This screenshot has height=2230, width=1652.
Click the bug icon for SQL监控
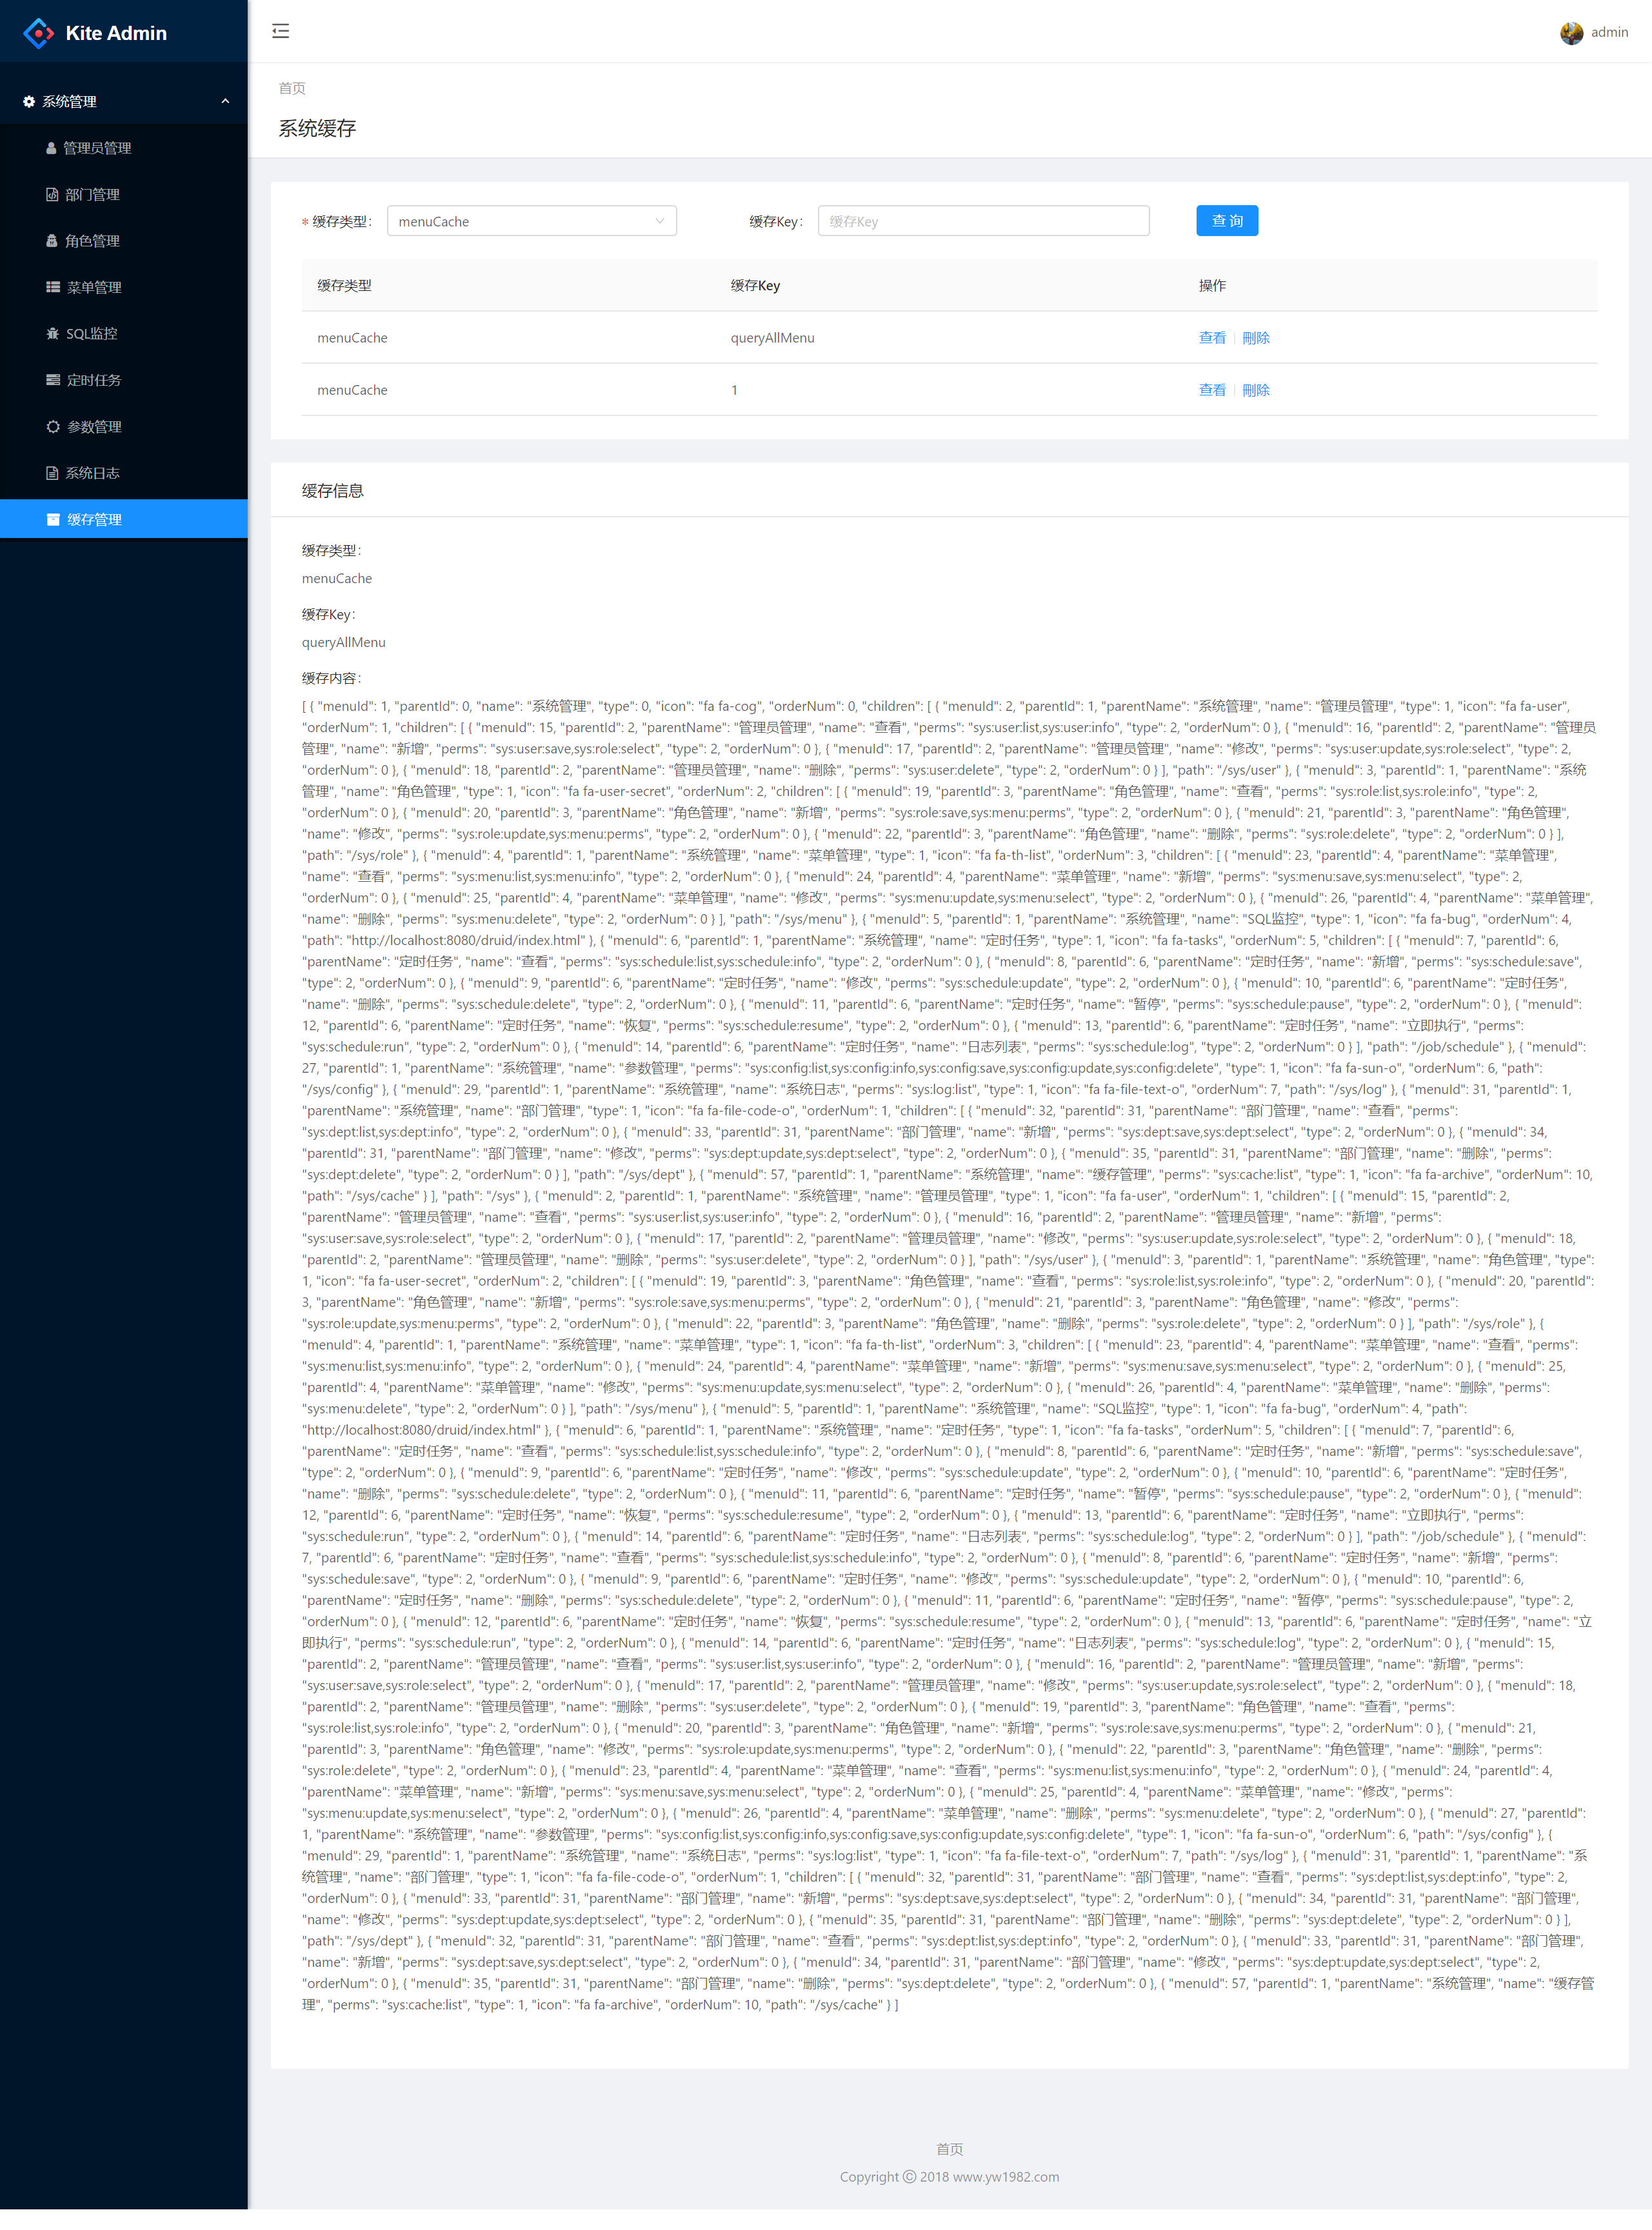point(53,333)
